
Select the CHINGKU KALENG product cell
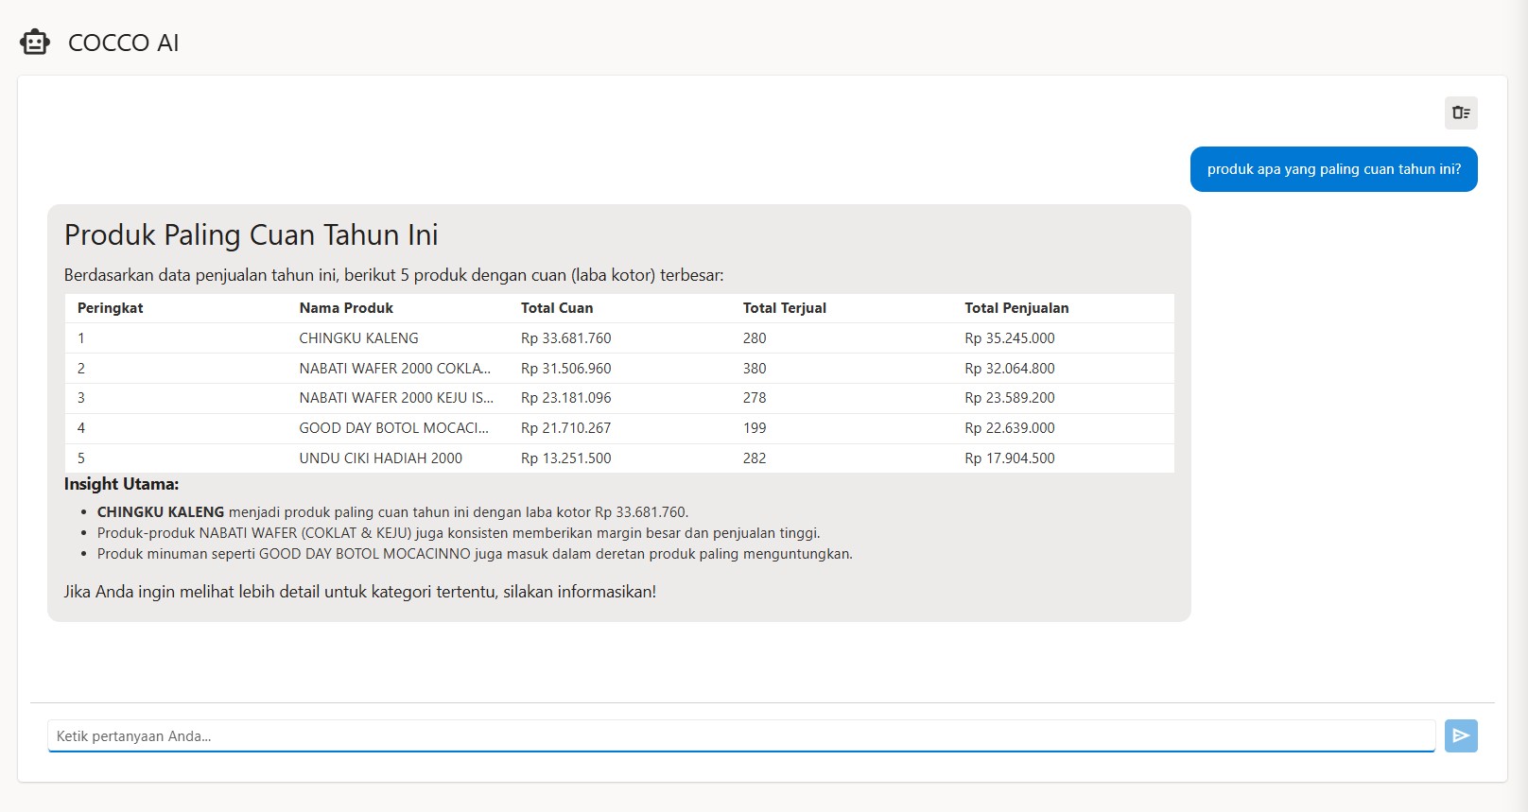(x=358, y=338)
